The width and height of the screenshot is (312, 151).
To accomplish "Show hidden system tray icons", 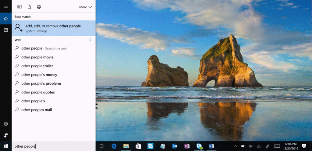I will click(x=235, y=146).
